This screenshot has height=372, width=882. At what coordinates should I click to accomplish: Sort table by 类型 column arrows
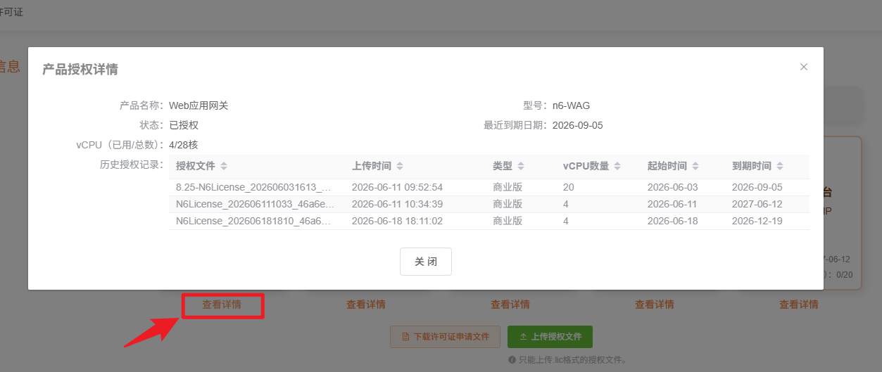(x=521, y=167)
